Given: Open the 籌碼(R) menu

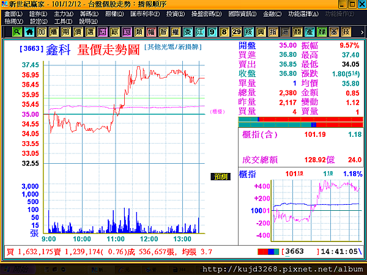Looking at the screenshot, I should pos(89,14).
